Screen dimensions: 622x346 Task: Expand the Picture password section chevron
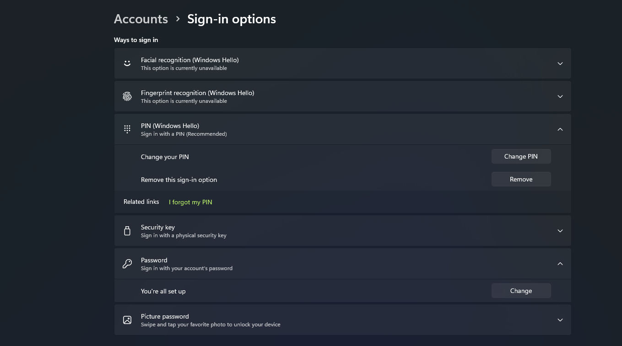click(560, 320)
